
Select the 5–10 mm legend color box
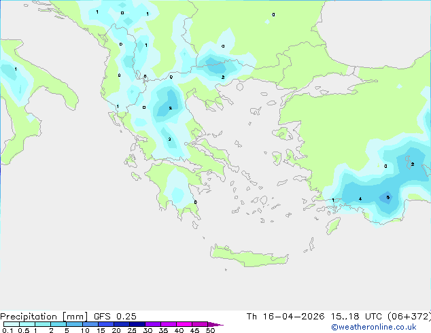point(74,324)
